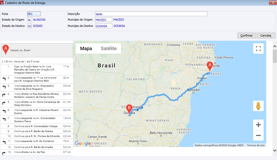Click left-turn arrow icon of step 6

pyautogui.click(x=4, y=111)
